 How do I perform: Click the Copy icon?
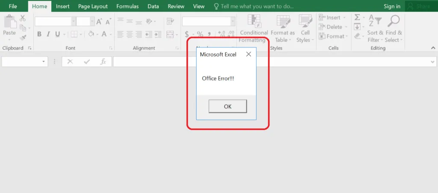[x=23, y=28]
